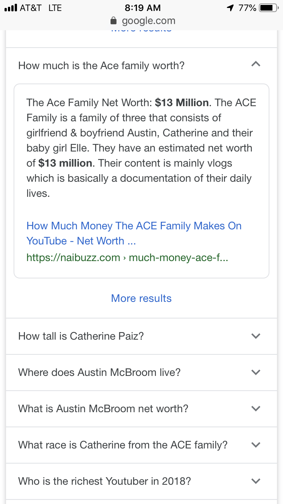The height and width of the screenshot is (504, 283).
Task: Expand How tall is Catherine Paiz chevron
Action: 256,336
